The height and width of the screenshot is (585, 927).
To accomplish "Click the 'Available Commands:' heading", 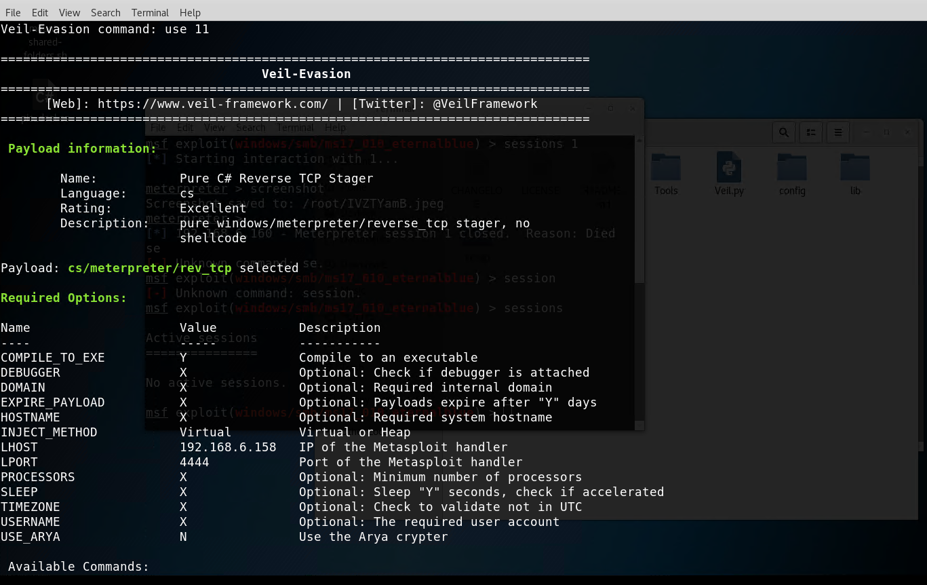I will (79, 567).
